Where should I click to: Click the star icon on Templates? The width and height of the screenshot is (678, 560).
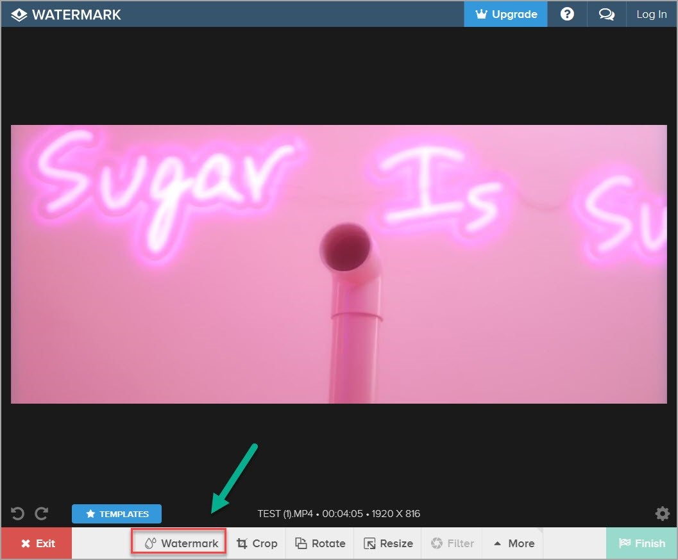(x=90, y=513)
